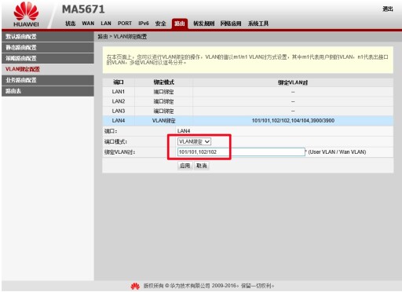Go to the 系统工具 tab
The width and height of the screenshot is (402, 292).
pyautogui.click(x=258, y=24)
